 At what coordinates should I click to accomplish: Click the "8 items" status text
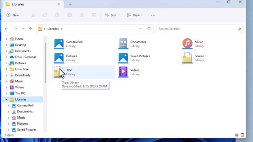click(x=9, y=135)
